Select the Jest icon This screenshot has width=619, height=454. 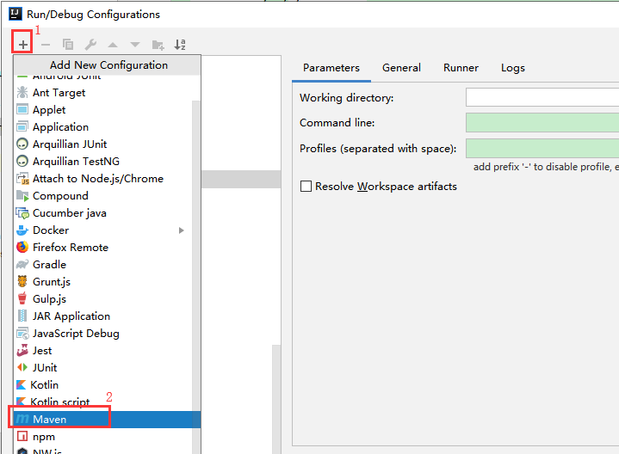coord(22,350)
